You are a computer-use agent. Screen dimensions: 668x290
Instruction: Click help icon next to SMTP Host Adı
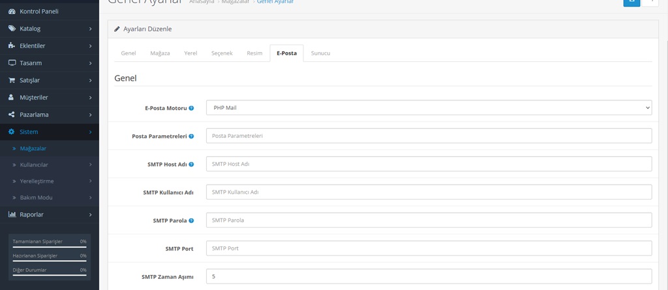[191, 165]
